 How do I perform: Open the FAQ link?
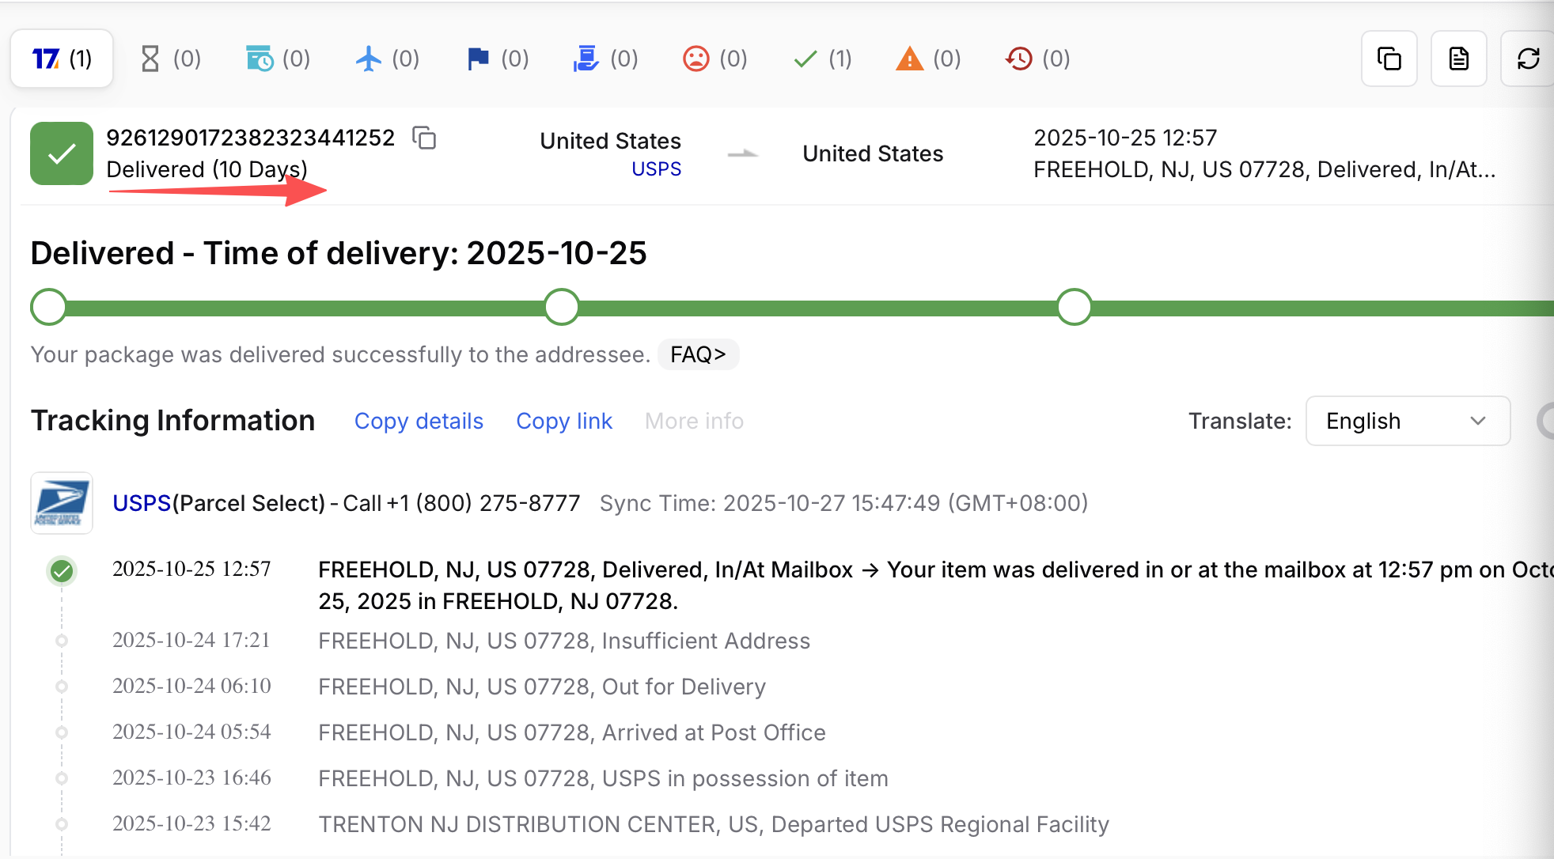tap(697, 354)
